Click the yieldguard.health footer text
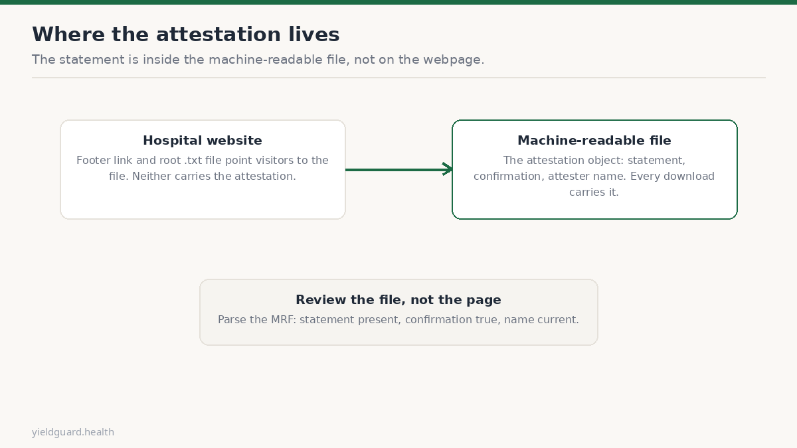This screenshot has height=448, width=797. point(73,432)
